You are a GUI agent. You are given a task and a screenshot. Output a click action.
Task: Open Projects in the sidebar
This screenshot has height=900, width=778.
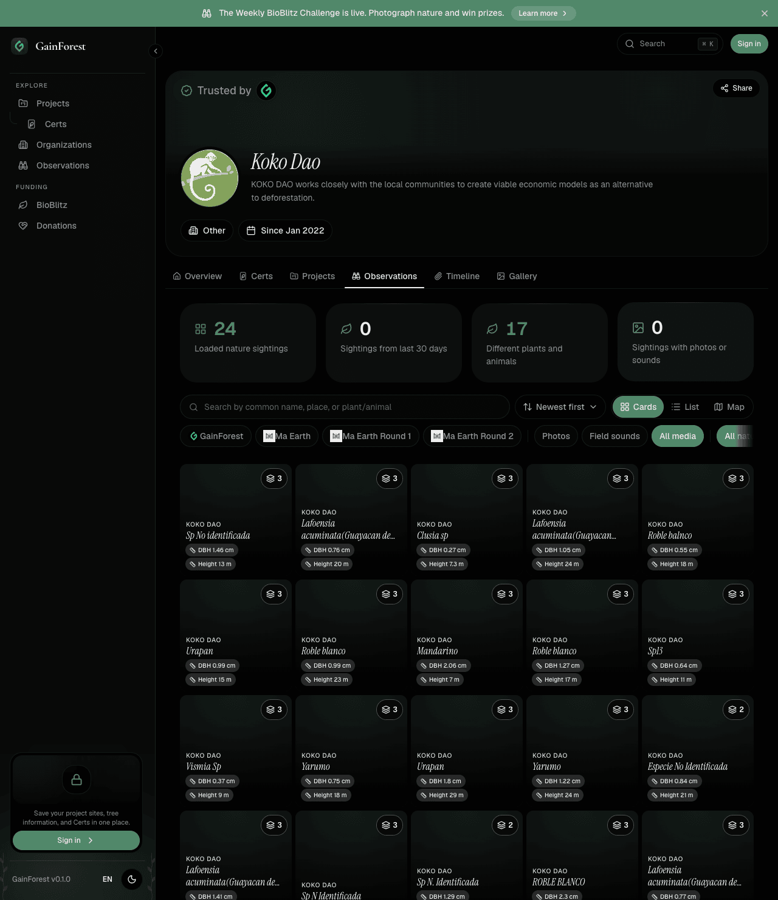52,103
